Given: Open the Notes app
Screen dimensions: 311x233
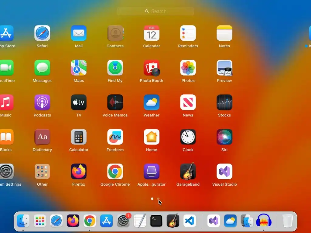Looking at the screenshot, I should tap(224, 33).
